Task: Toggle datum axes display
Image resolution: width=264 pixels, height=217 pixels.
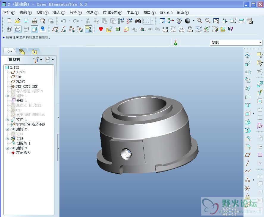Action: pyautogui.click(x=64, y=29)
